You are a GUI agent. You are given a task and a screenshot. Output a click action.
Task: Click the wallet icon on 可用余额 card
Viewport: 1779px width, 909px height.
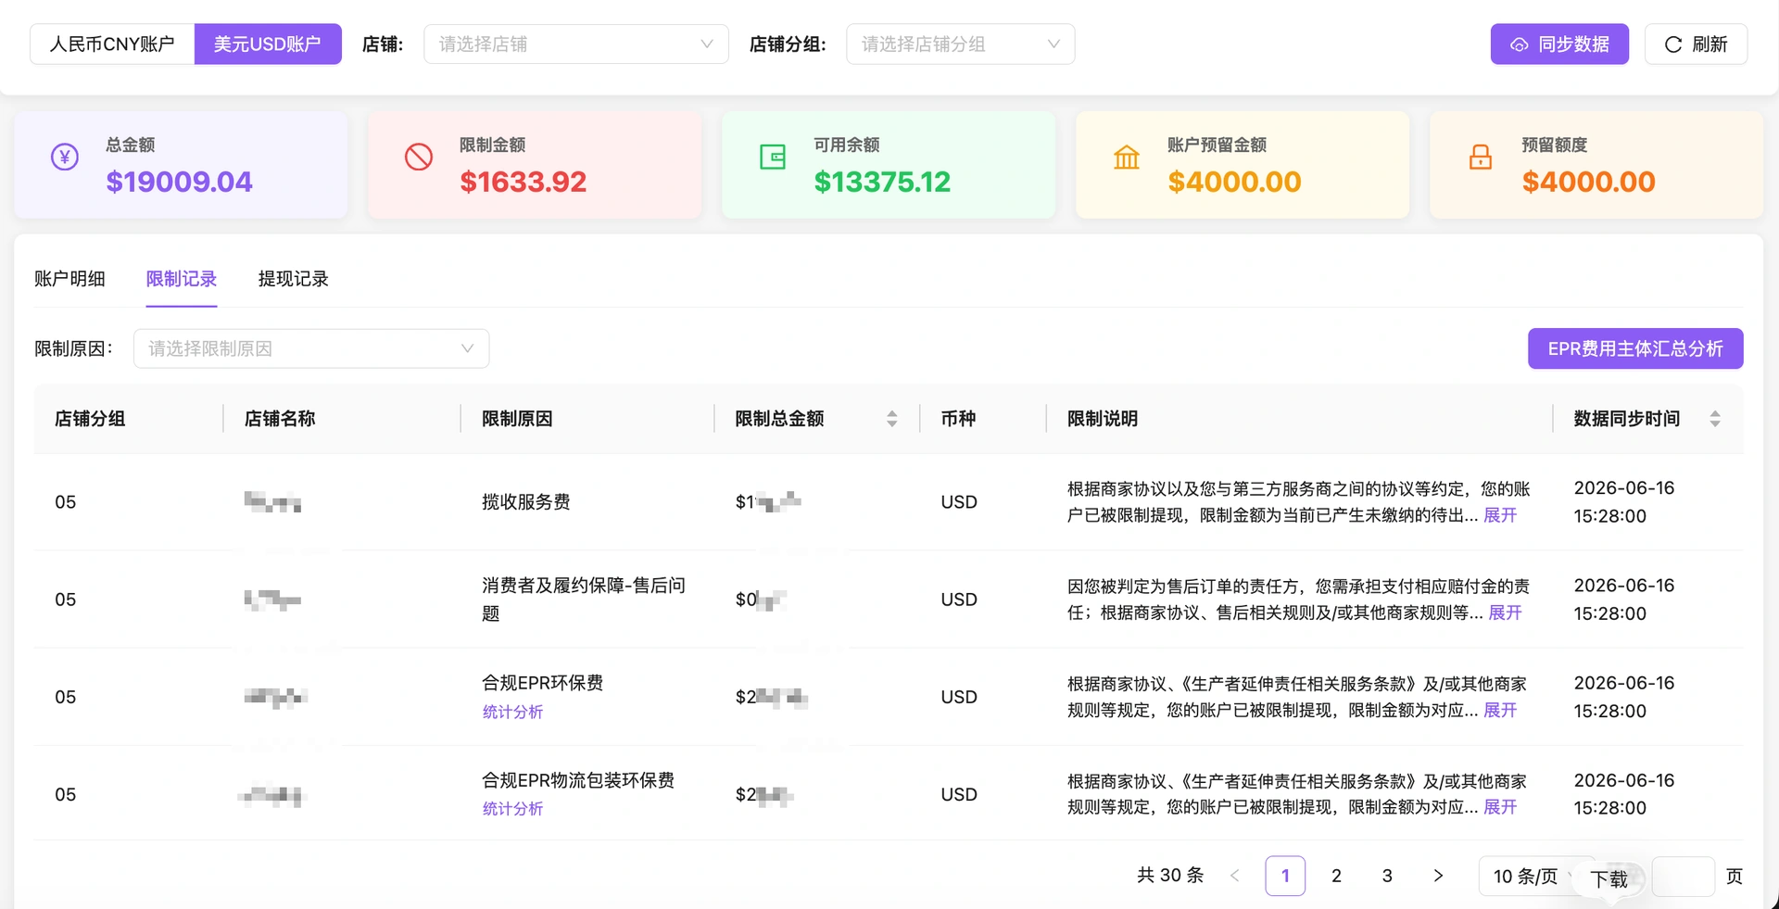773,157
